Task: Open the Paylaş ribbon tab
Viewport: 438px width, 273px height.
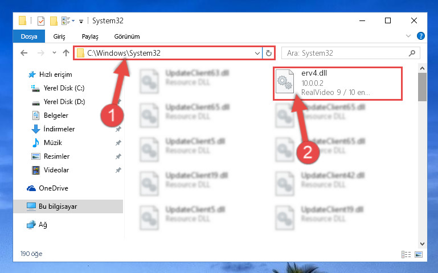Action: click(x=90, y=36)
